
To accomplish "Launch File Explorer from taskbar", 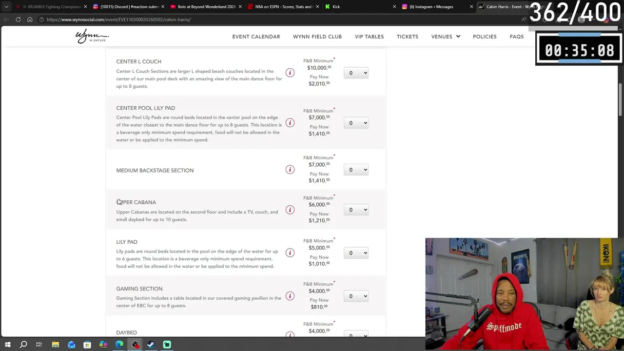I will click(x=56, y=345).
